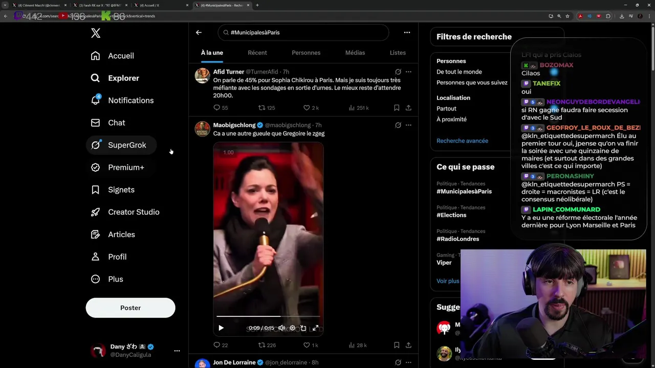The height and width of the screenshot is (368, 655).
Task: Click the Poster button
Action: tap(130, 308)
